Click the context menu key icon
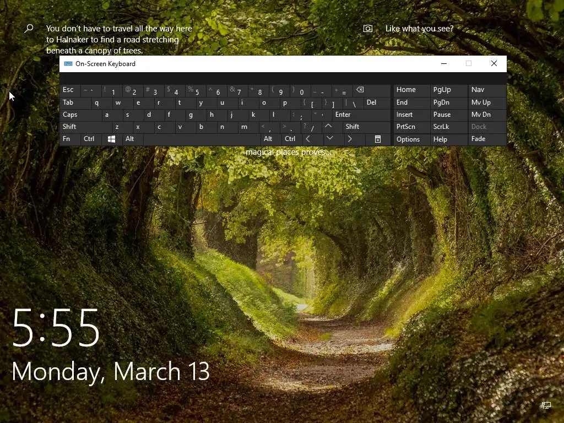Viewport: 564px width, 423px height. (378, 139)
